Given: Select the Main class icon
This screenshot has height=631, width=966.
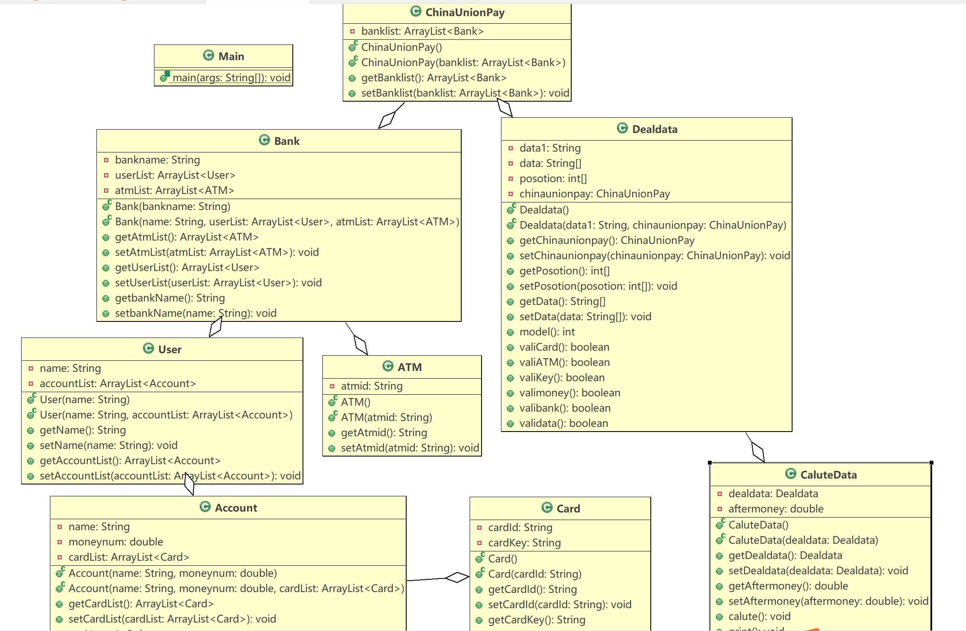Looking at the screenshot, I should (x=208, y=55).
